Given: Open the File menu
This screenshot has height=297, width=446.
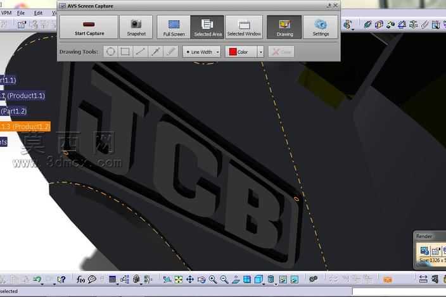Looking at the screenshot, I should point(21,13).
